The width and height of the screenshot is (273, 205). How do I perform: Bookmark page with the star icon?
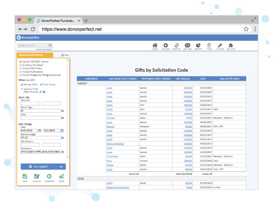coord(246,29)
